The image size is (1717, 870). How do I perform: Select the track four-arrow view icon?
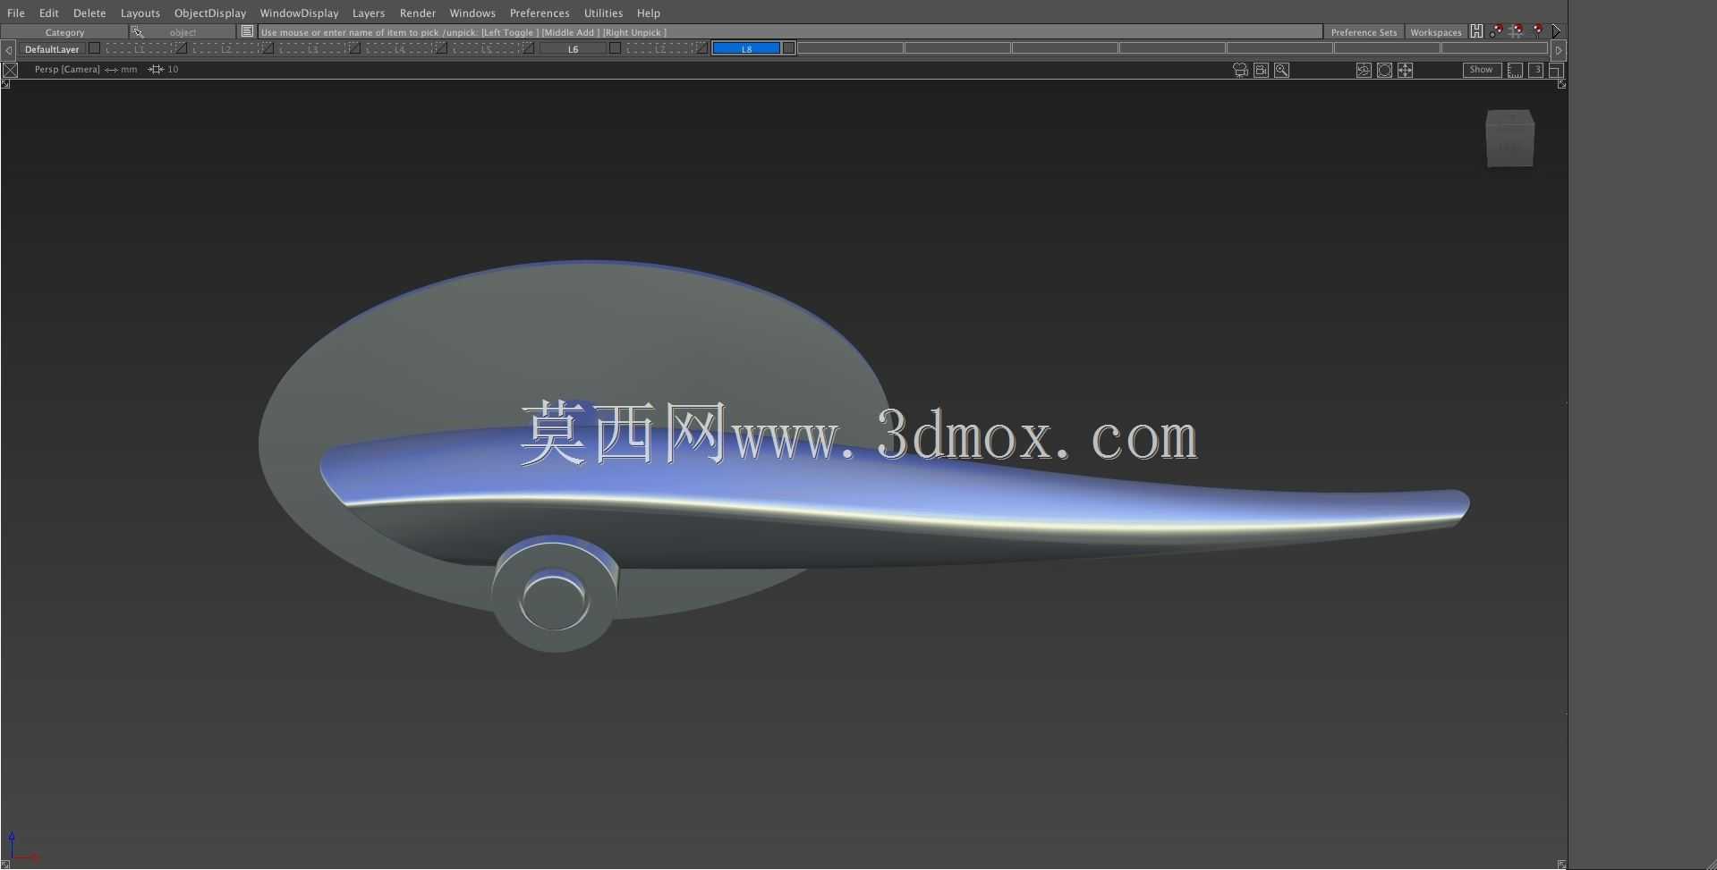tap(1405, 70)
